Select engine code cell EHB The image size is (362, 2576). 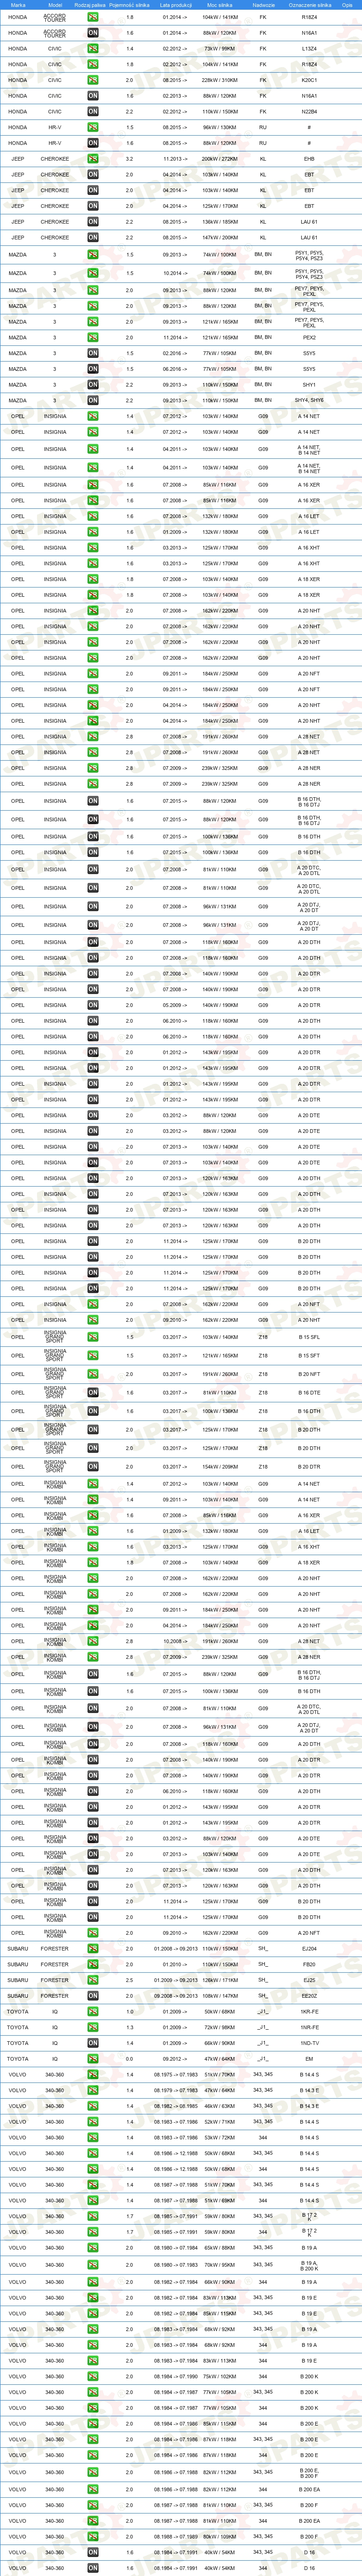click(x=309, y=159)
